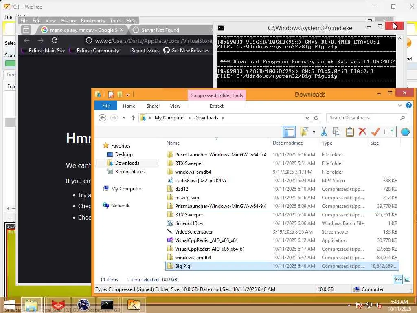Close the mario galaxy Google tab

[121, 30]
